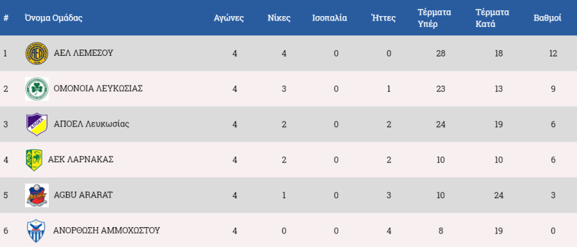
Task: Select the ΑΠΟΕΛ Λευκωσίας team name
Action: point(92,124)
